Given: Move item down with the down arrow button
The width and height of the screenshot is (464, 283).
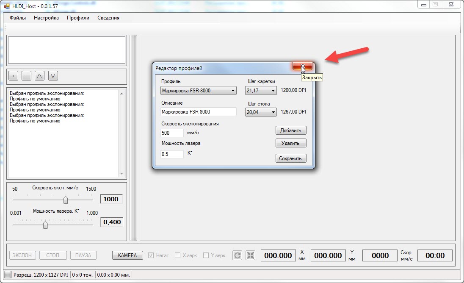Looking at the screenshot, I should point(53,76).
